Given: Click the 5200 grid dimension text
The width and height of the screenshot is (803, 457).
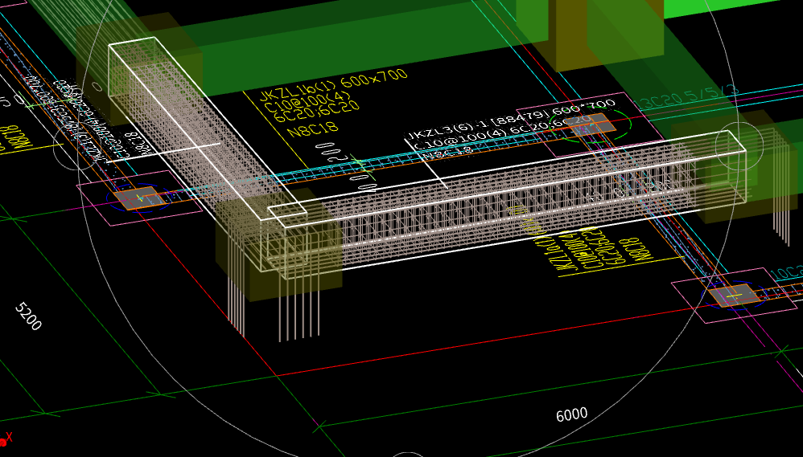Looking at the screenshot, I should coord(28,316).
